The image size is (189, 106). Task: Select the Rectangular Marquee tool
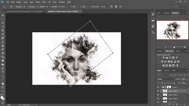[x=3, y=19]
